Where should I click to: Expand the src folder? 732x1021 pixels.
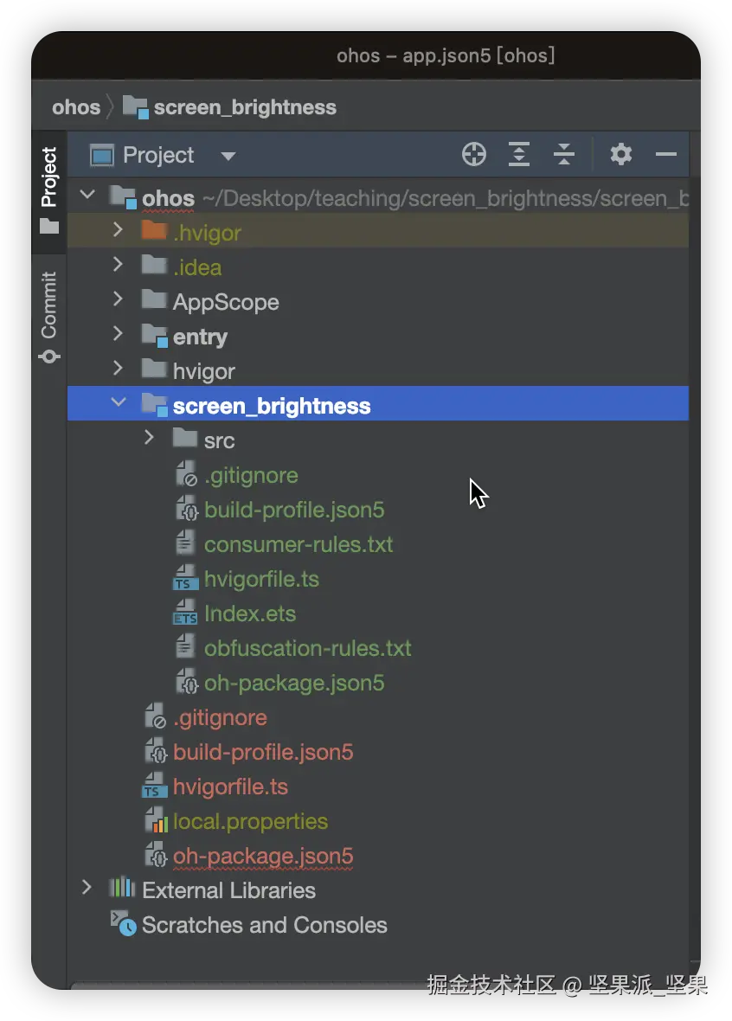(150, 439)
